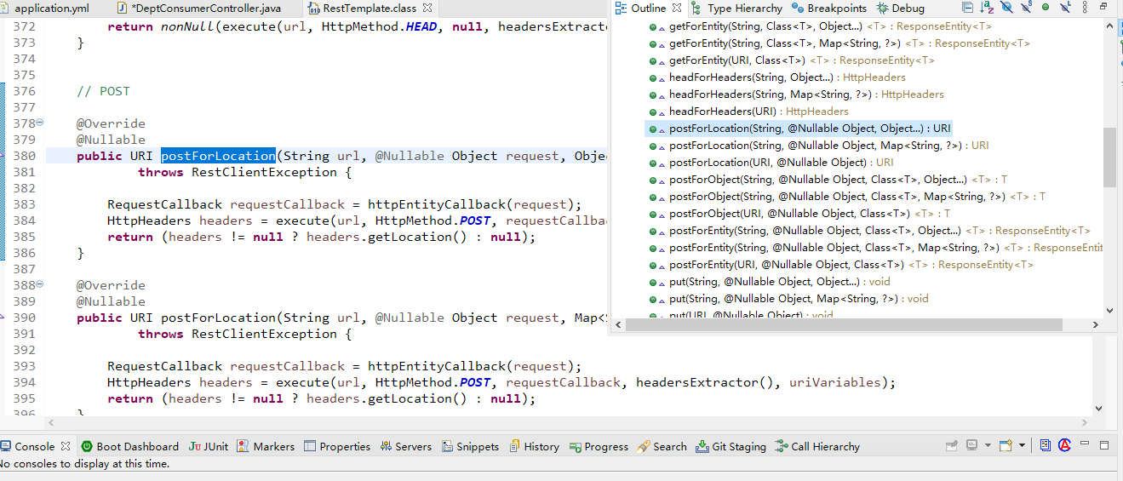The image size is (1123, 481).
Task: Restore the Outline panel stack
Action: point(1103,6)
